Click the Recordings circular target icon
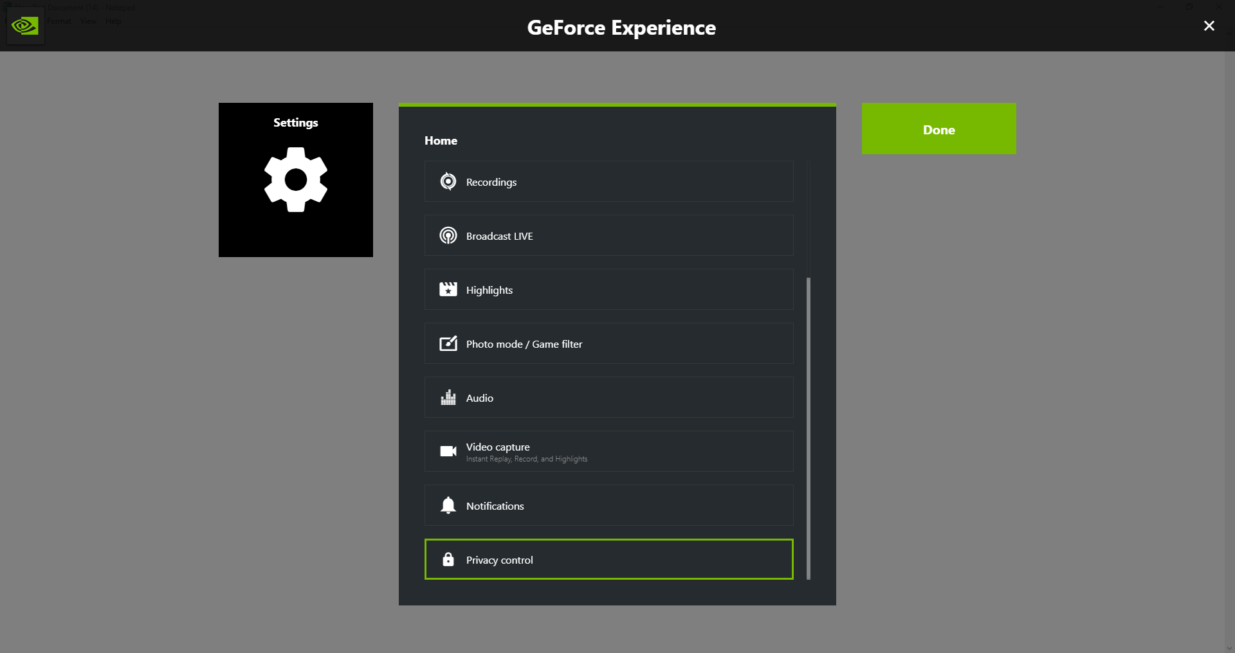Image resolution: width=1235 pixels, height=653 pixels. pos(448,182)
